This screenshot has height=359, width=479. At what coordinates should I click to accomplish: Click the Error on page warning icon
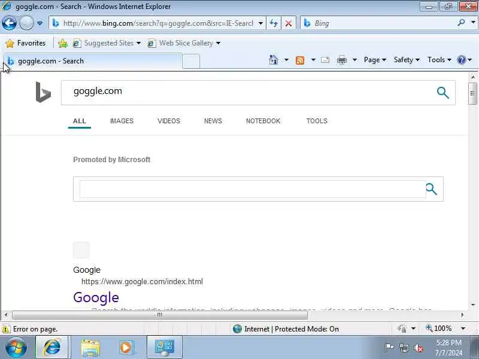point(5,329)
